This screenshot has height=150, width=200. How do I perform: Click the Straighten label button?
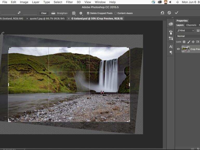tap(62, 13)
